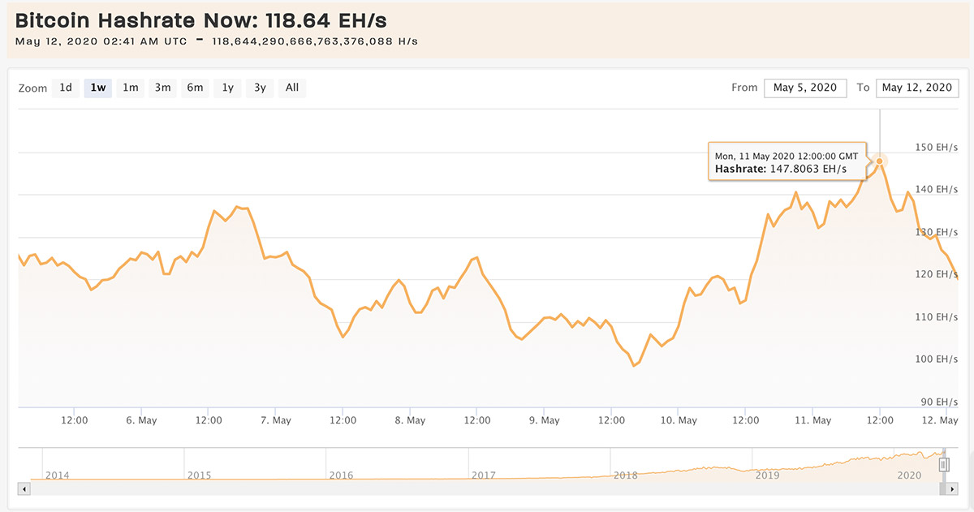Click 2018 in the navigator timeline
The image size is (974, 512).
tap(625, 475)
